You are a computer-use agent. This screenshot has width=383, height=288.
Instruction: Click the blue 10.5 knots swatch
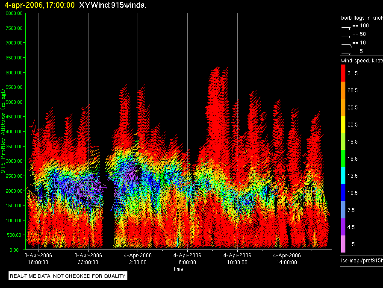point(343,193)
